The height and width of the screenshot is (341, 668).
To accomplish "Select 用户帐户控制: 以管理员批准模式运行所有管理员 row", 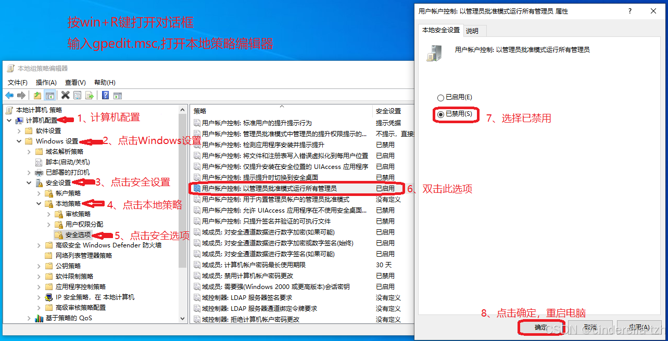I will coord(302,188).
